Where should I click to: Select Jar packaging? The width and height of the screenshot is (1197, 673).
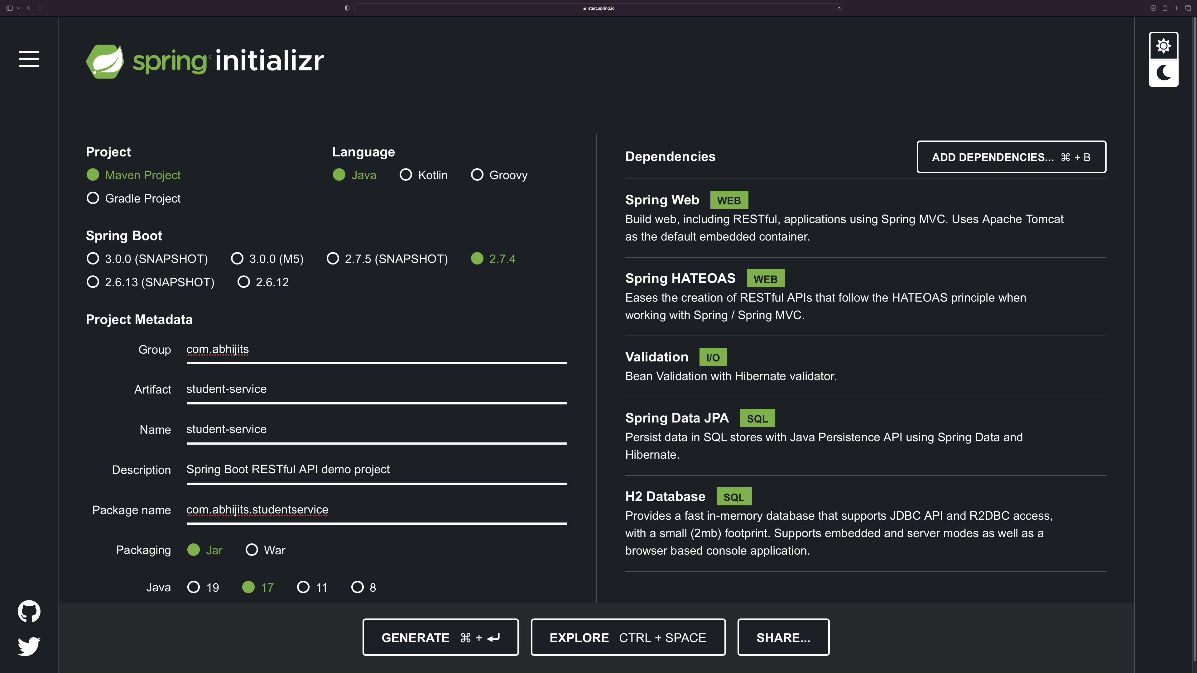point(204,550)
